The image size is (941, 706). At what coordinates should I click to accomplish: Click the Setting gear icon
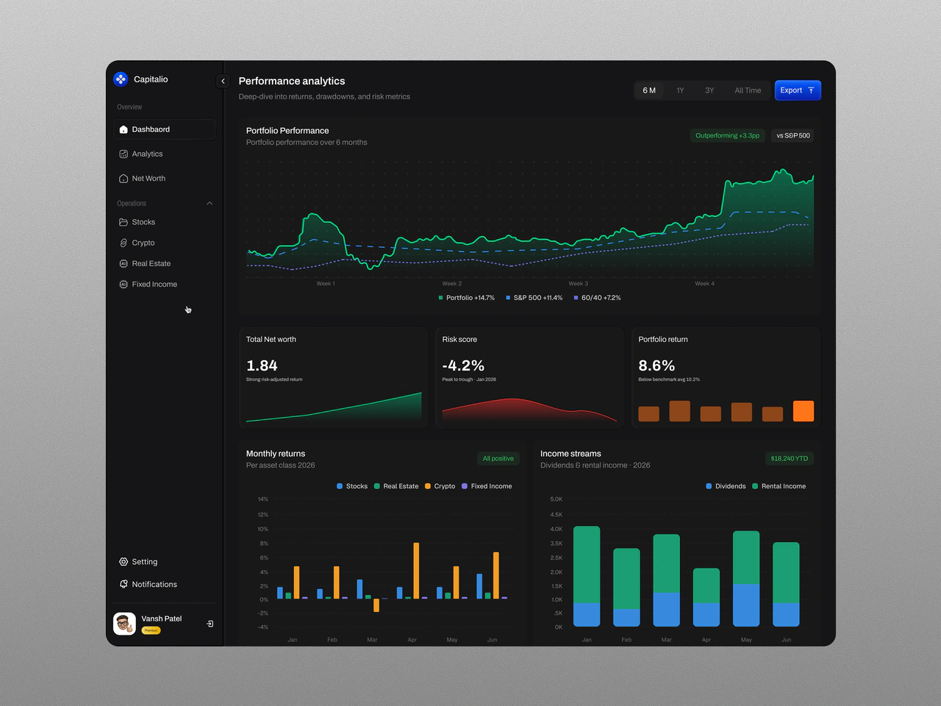pos(124,562)
